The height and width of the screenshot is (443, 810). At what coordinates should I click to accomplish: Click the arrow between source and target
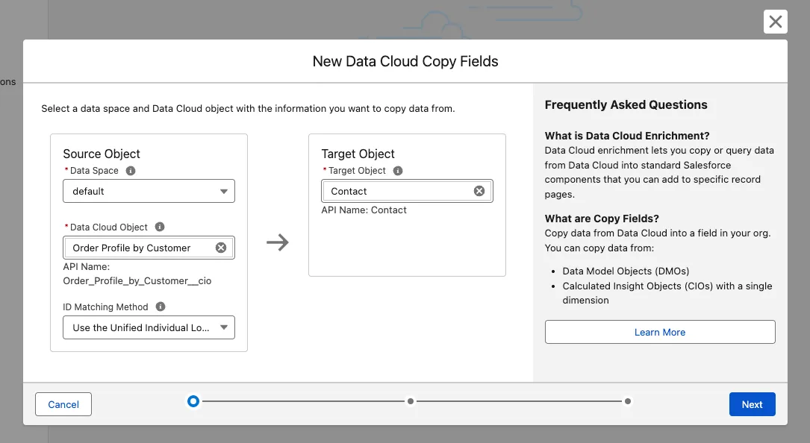coord(278,242)
